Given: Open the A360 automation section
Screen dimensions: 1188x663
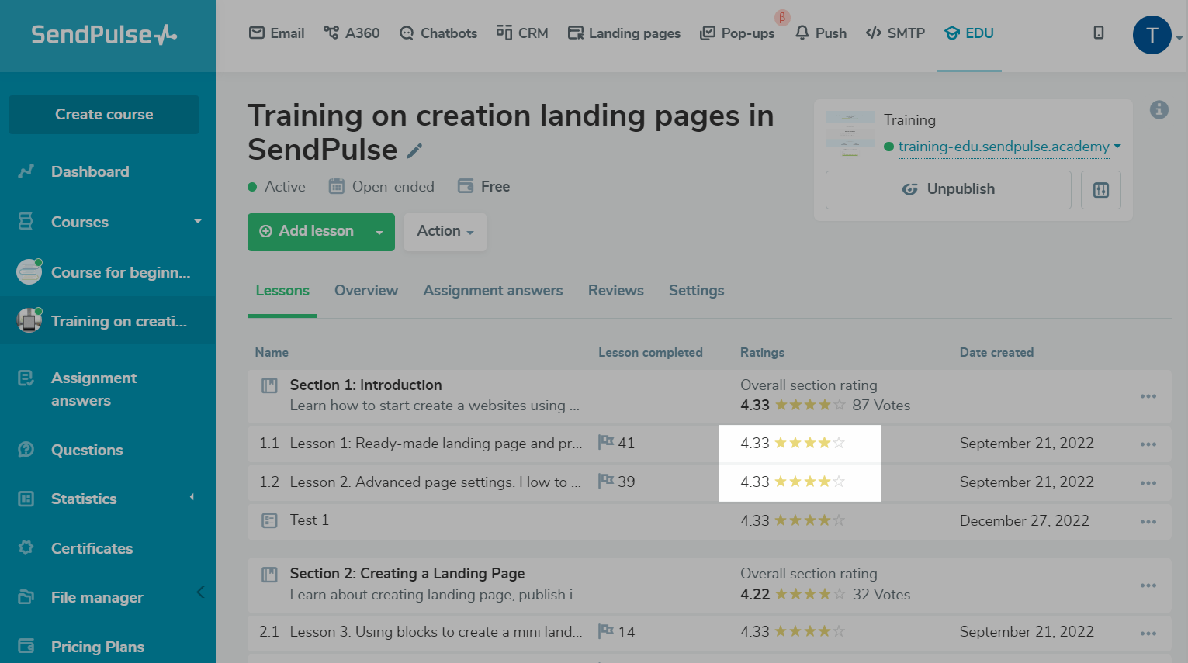Looking at the screenshot, I should tap(352, 33).
